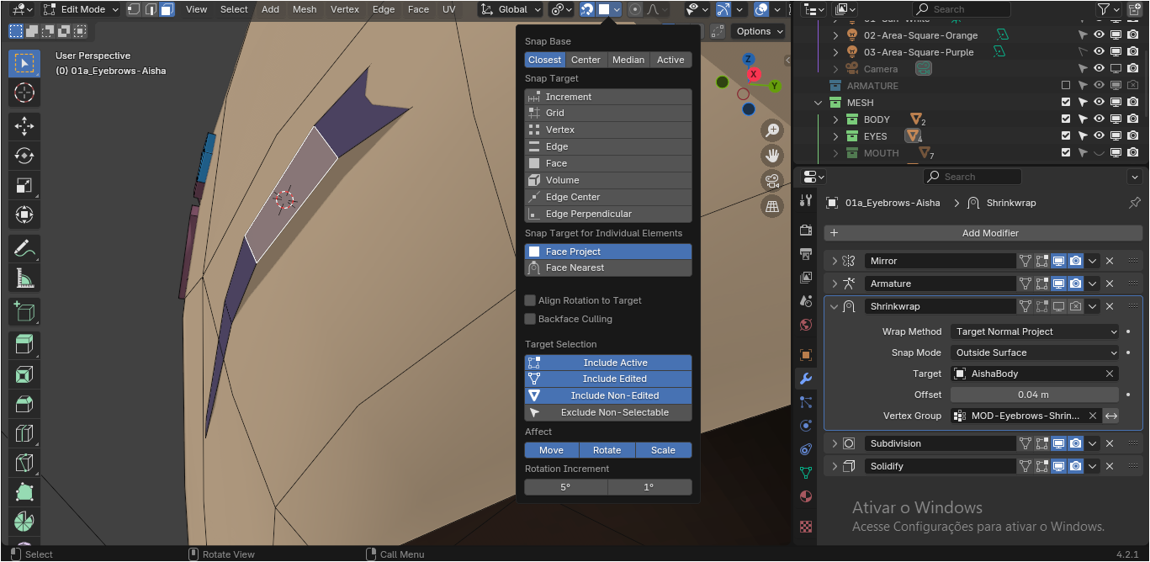
Task: Set Snap Base to Median
Action: pyautogui.click(x=628, y=60)
